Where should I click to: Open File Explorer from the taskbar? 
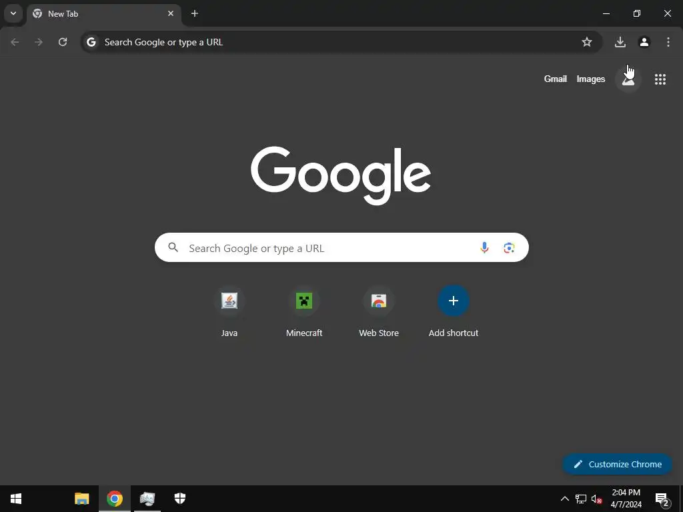[x=82, y=499]
